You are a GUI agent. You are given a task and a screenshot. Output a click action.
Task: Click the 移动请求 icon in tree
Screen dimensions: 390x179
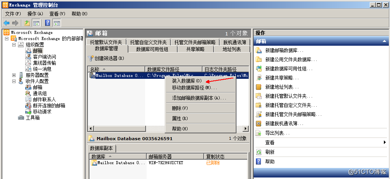pos(28,112)
